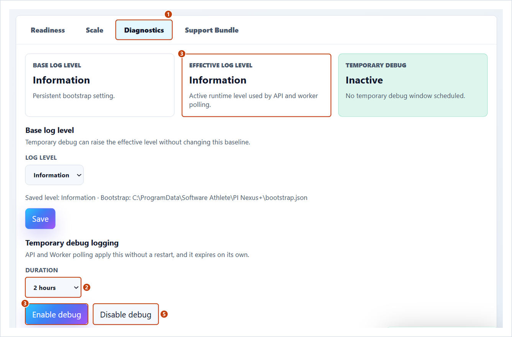Switch to the Readiness tab
Screen dimensions: 512x337
[x=48, y=30]
